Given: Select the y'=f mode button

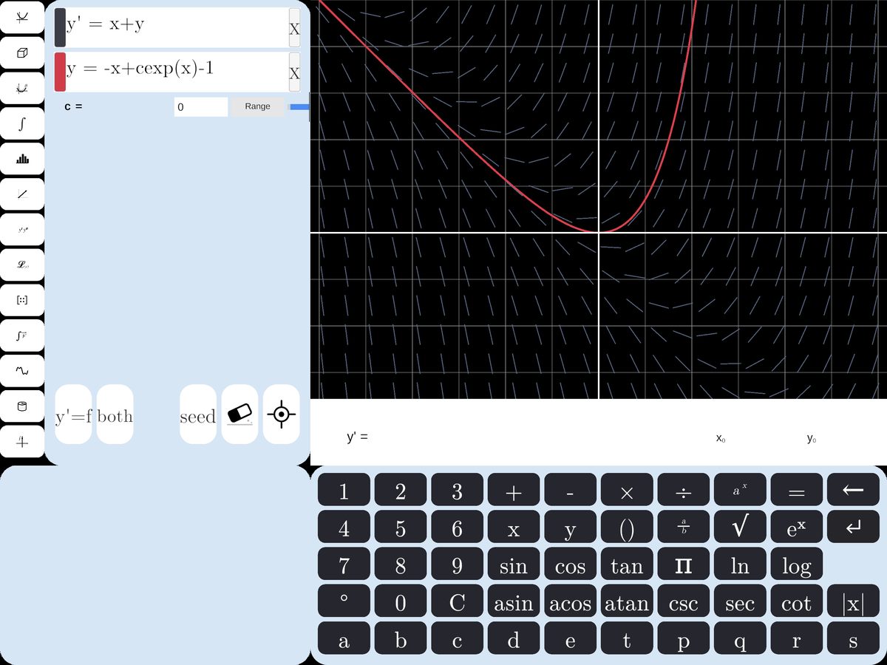Looking at the screenshot, I should [x=73, y=415].
